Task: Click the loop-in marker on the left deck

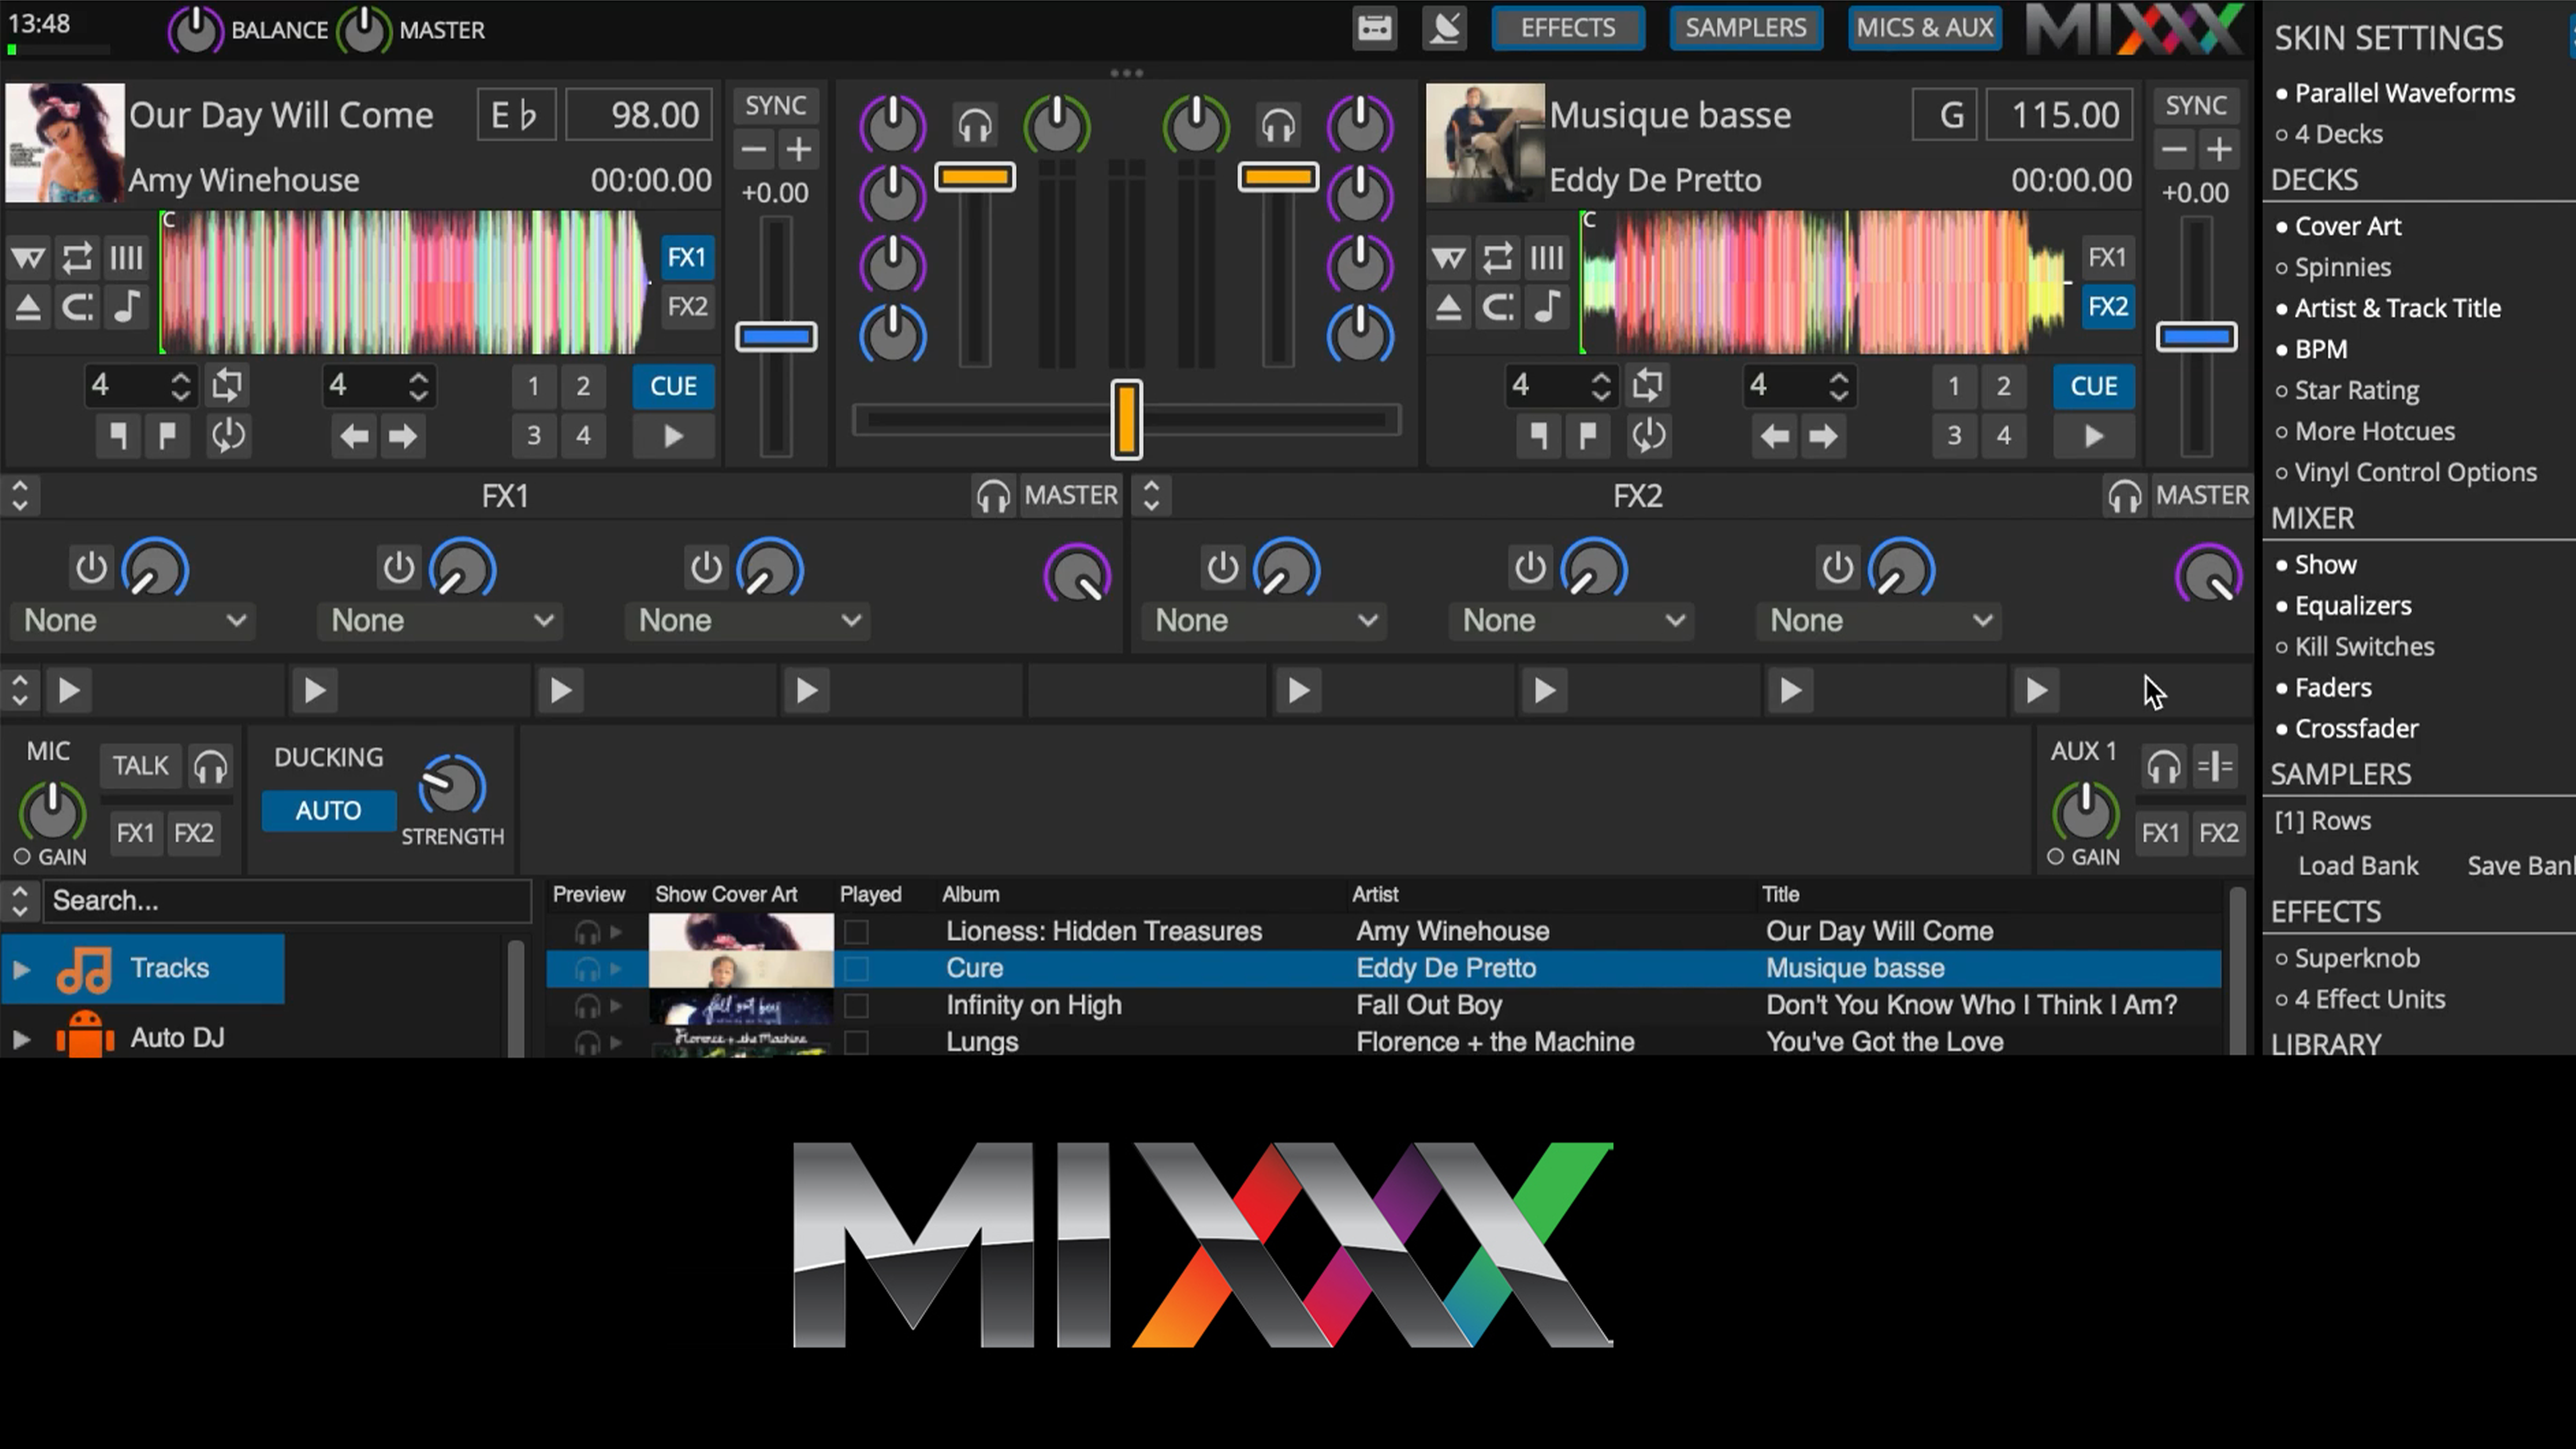Action: 118,436
